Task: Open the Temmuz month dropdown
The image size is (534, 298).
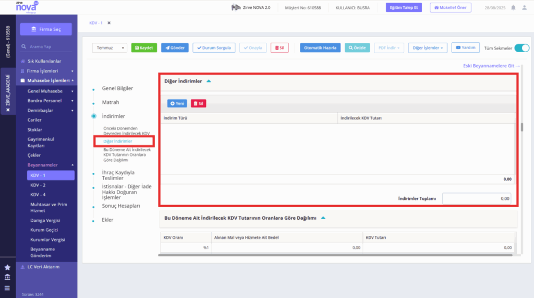Action: 110,47
